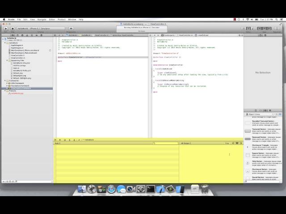Collapse the Products group
This screenshot has height=214, width=286.
(x=5, y=91)
